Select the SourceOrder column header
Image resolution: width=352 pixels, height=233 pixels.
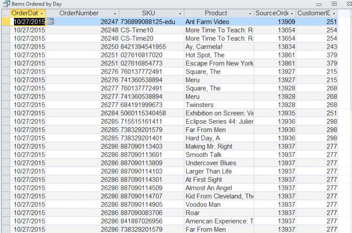tap(275, 13)
